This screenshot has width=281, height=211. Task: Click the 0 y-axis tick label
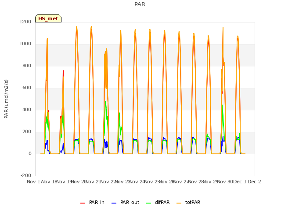pyautogui.click(x=30, y=153)
